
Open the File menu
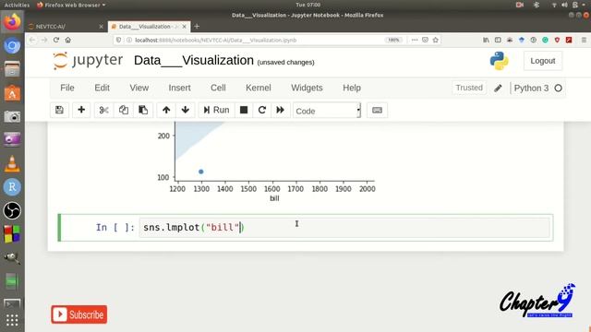tap(67, 88)
